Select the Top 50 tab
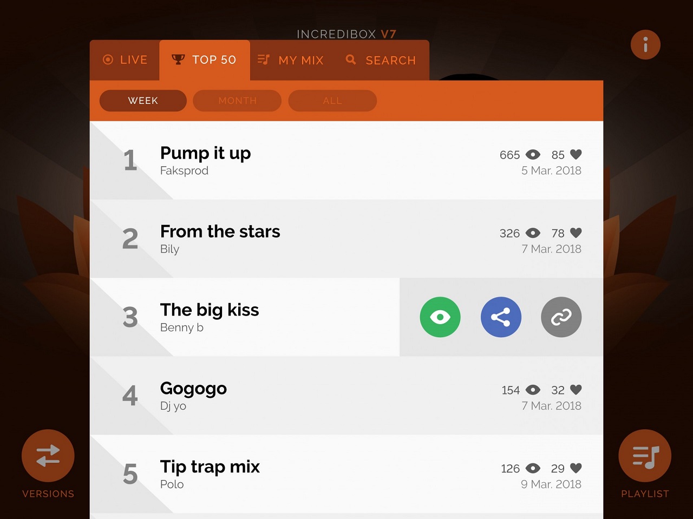Screen dimensions: 693x519 (204, 60)
